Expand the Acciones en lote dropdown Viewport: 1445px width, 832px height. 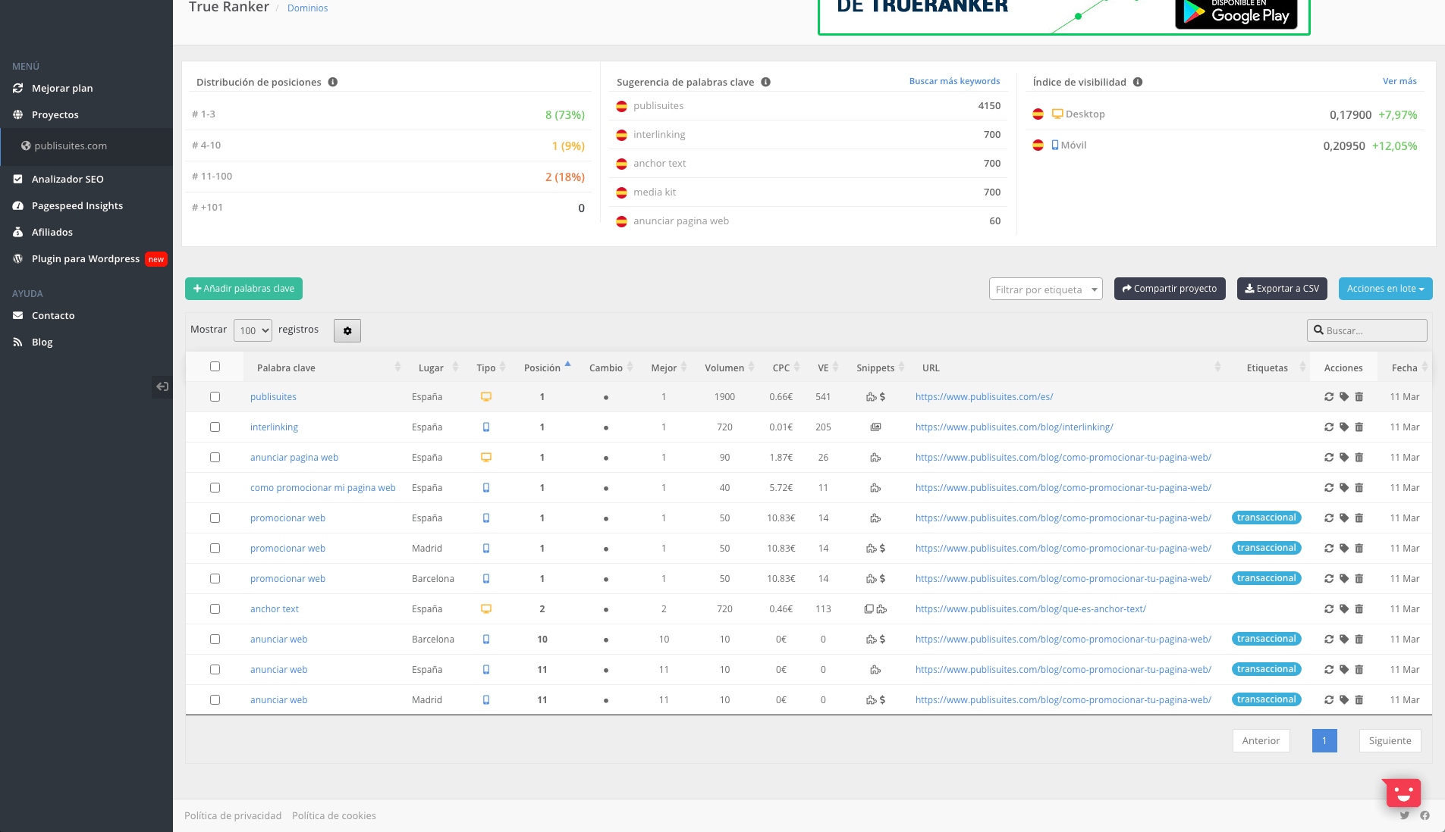coord(1384,288)
